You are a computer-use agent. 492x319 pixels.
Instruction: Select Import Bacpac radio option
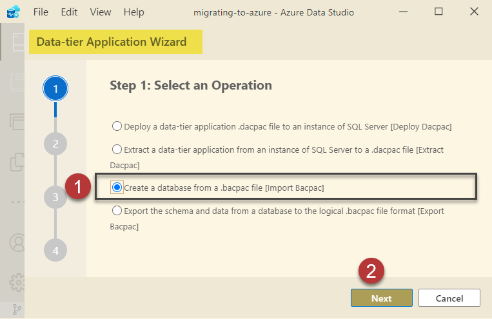117,187
